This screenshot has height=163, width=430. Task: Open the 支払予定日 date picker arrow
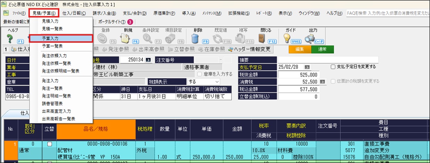coord(307,67)
